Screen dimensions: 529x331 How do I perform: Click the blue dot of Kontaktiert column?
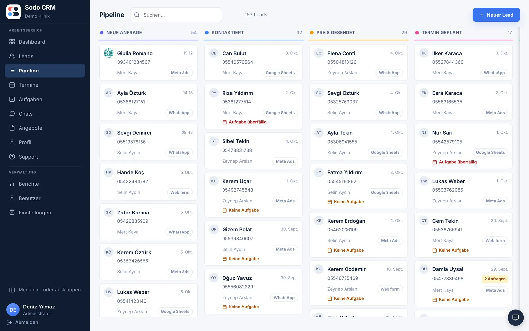pos(207,33)
